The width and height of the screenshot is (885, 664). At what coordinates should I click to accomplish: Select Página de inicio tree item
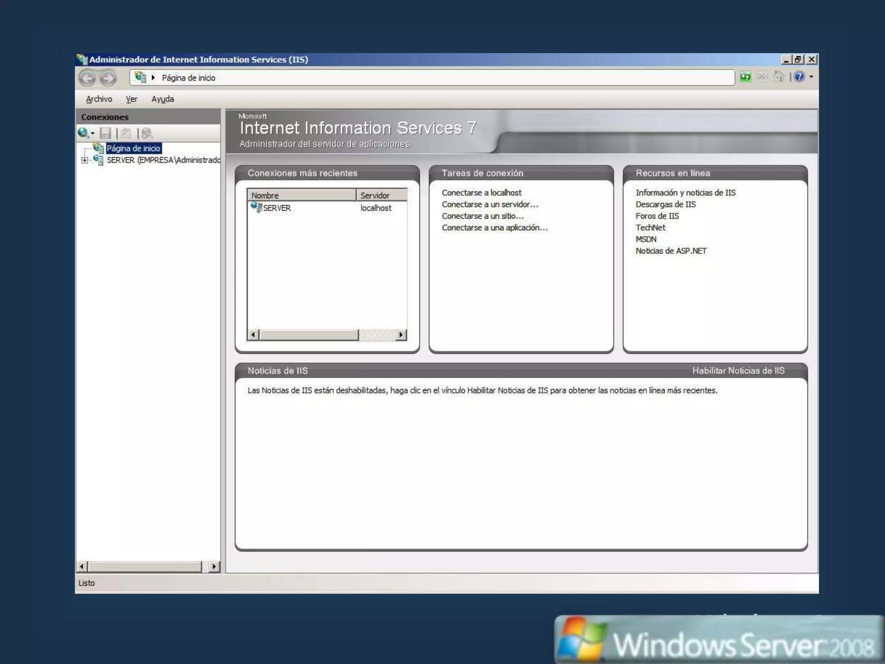[133, 148]
